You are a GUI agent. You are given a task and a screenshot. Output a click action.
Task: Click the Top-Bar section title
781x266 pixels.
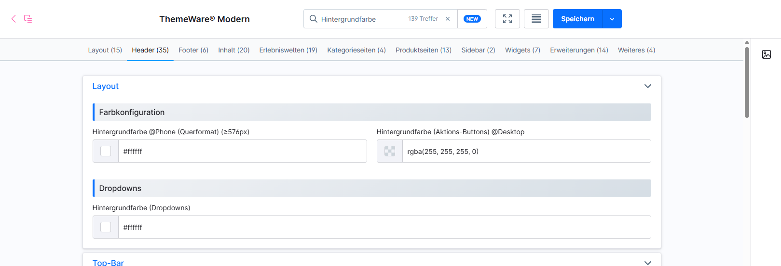coord(108,263)
